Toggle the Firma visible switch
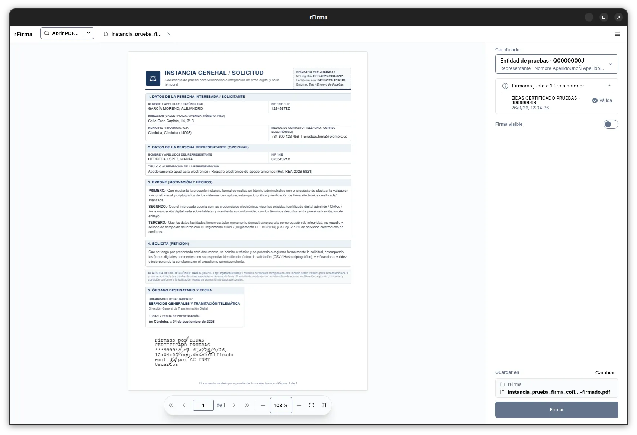Viewport: 637px width, 435px height. [x=611, y=124]
